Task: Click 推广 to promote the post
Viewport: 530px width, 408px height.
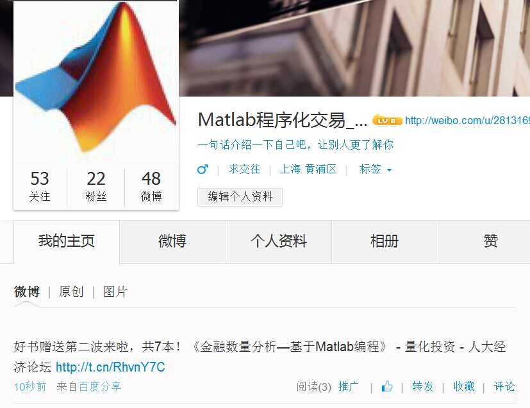Action: tap(349, 386)
